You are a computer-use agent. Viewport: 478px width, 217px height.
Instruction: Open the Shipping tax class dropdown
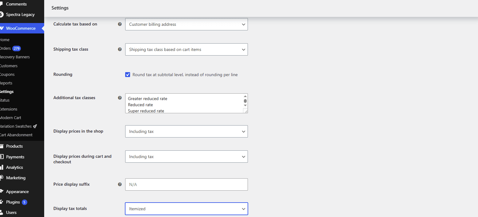(x=186, y=49)
